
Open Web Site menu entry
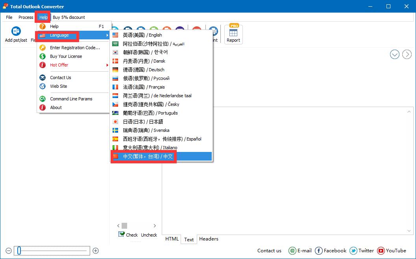click(74, 86)
